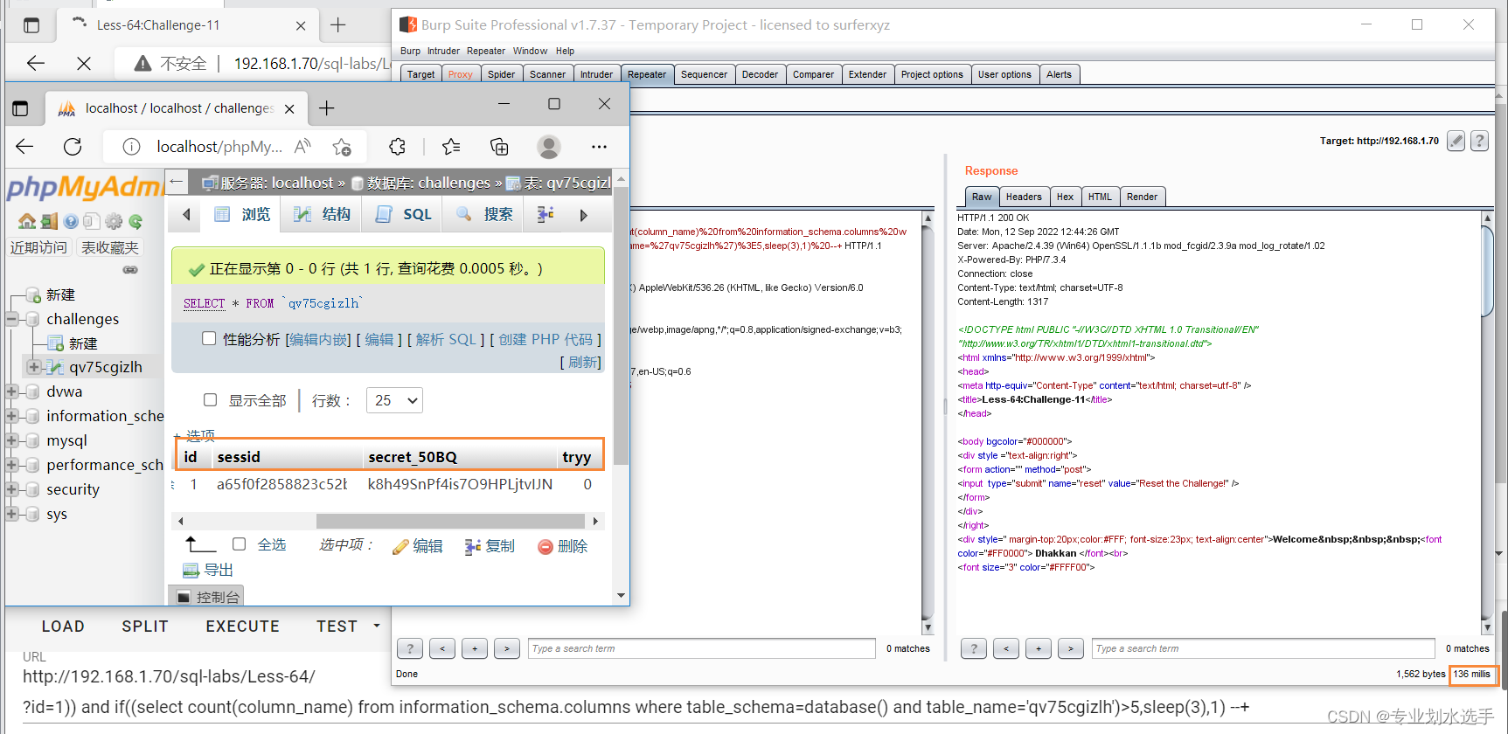Focus response search term field in Burp
This screenshot has height=734, width=1508.
tap(1262, 648)
